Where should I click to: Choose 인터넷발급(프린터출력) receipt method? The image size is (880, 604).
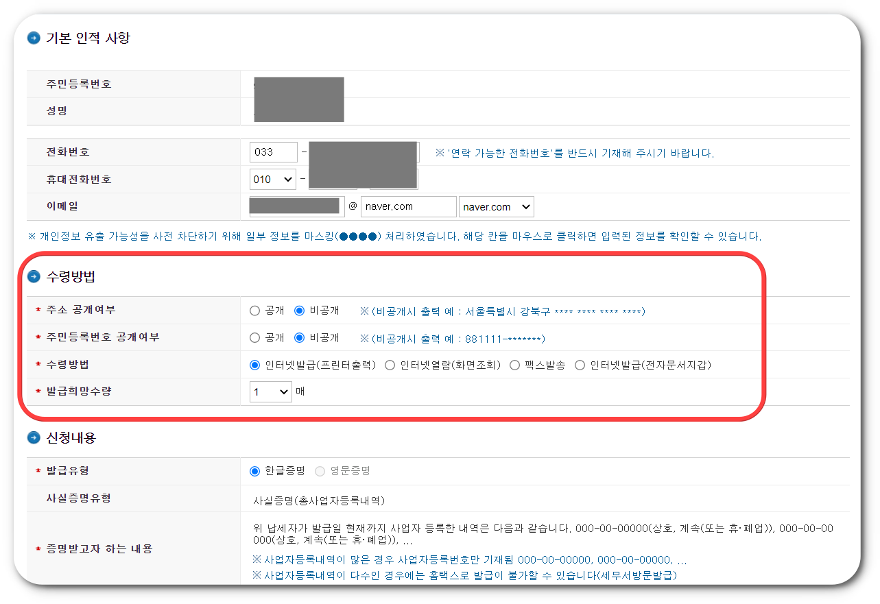tap(254, 364)
